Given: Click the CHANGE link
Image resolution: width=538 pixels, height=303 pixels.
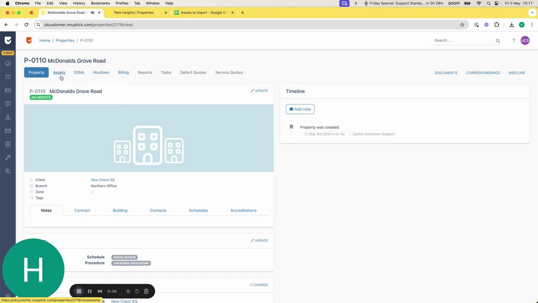Looking at the screenshot, I should click(259, 285).
